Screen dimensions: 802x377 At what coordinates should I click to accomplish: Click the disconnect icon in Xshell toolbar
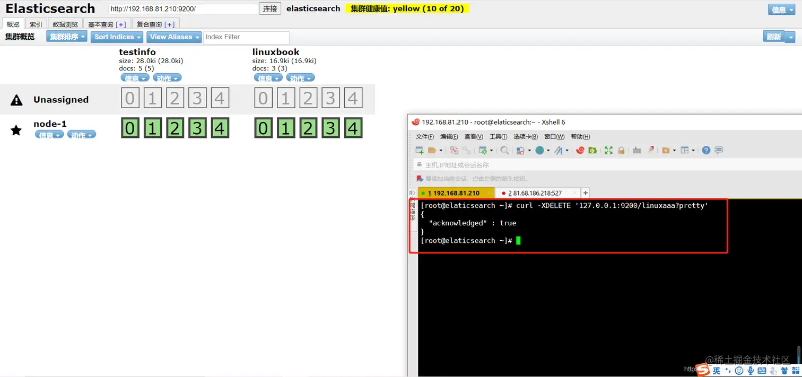(x=454, y=151)
